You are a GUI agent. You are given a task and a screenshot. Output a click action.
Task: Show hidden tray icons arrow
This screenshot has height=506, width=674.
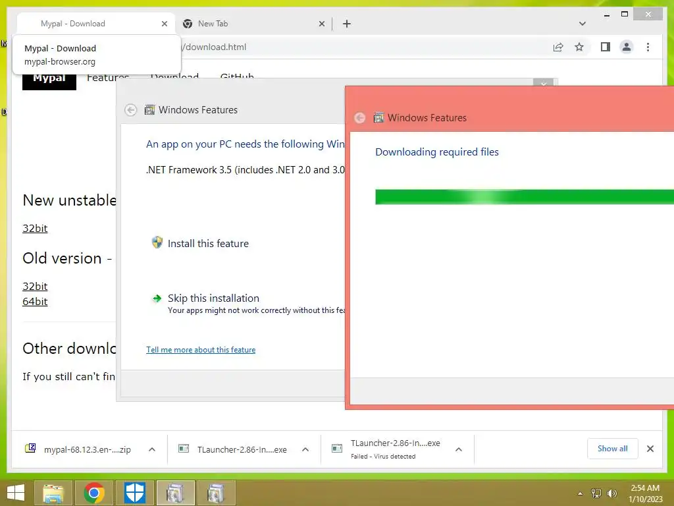coord(580,493)
